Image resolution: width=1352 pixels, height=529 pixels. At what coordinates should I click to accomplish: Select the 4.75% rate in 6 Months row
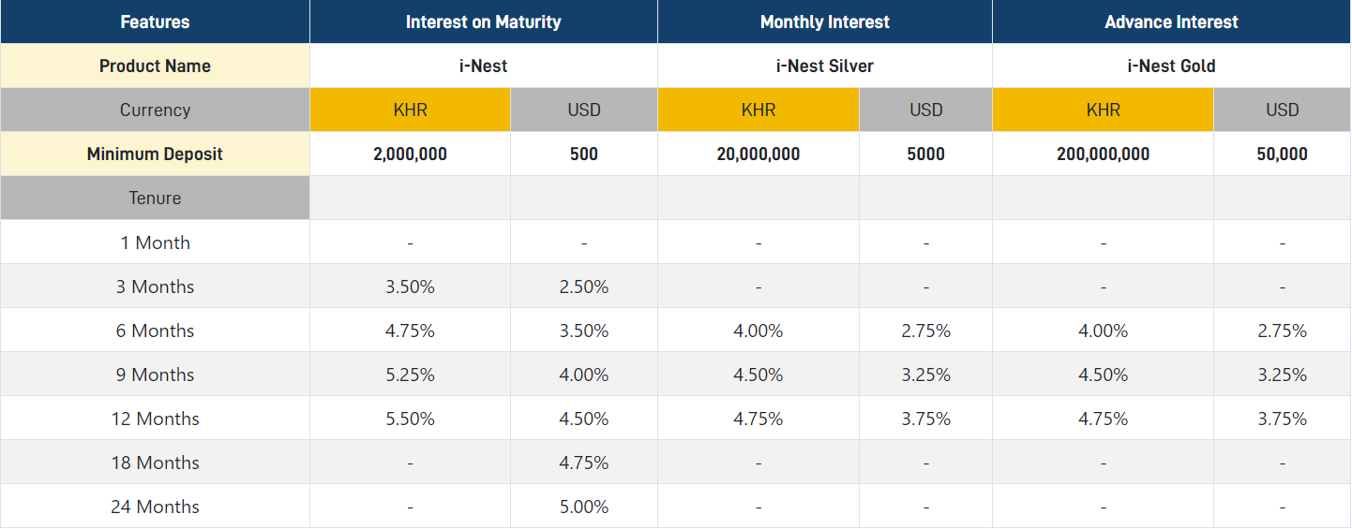pos(411,331)
